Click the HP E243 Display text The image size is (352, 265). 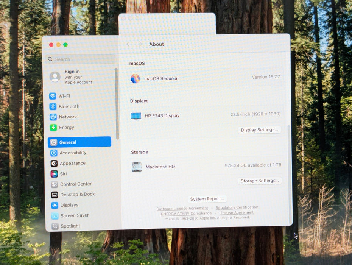click(162, 116)
